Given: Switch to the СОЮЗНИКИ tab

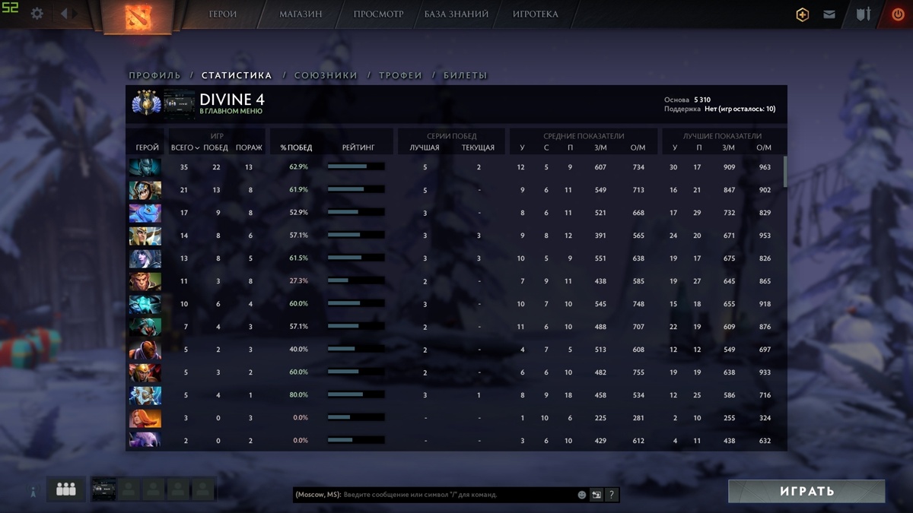Looking at the screenshot, I should pos(326,75).
